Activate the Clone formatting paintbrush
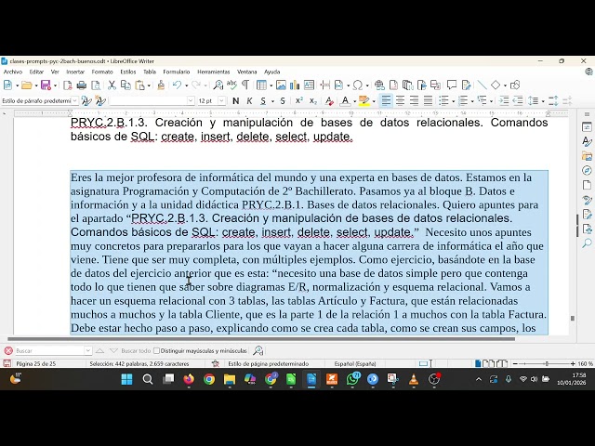Screen dimensions: 595x446 click(161, 85)
